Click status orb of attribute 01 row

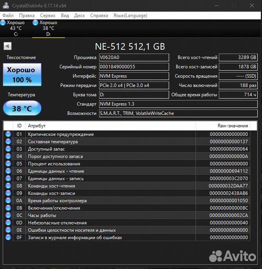coord(8,134)
